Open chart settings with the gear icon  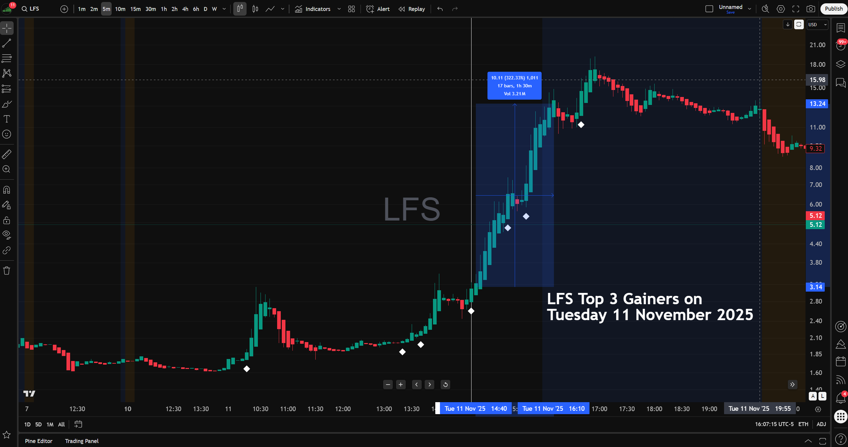780,9
